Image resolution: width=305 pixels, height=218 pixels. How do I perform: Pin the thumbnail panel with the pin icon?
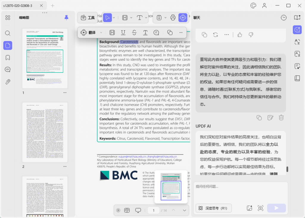tap(66, 18)
